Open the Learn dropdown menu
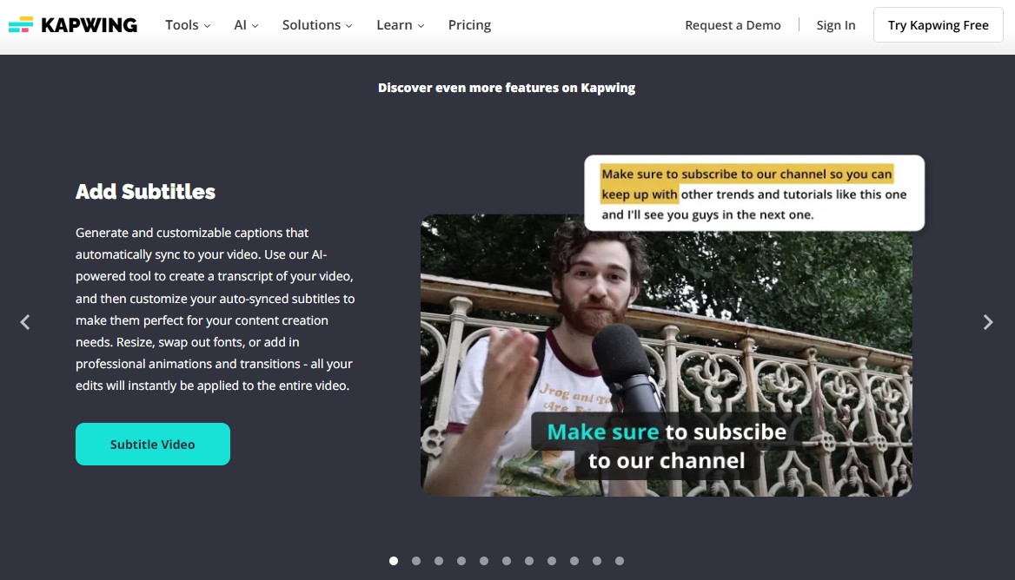The image size is (1015, 580). tap(400, 25)
